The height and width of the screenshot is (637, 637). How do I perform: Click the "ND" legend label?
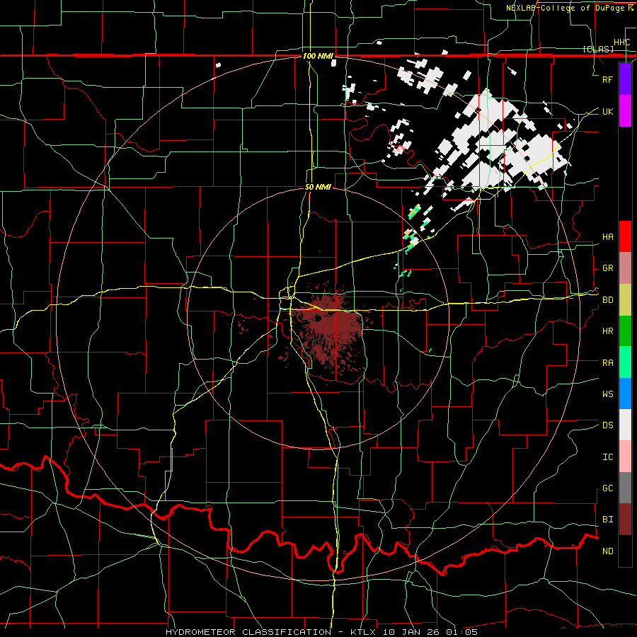[607, 551]
